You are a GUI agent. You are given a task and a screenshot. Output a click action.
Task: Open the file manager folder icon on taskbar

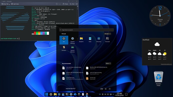pyautogui.click(x=55, y=94)
